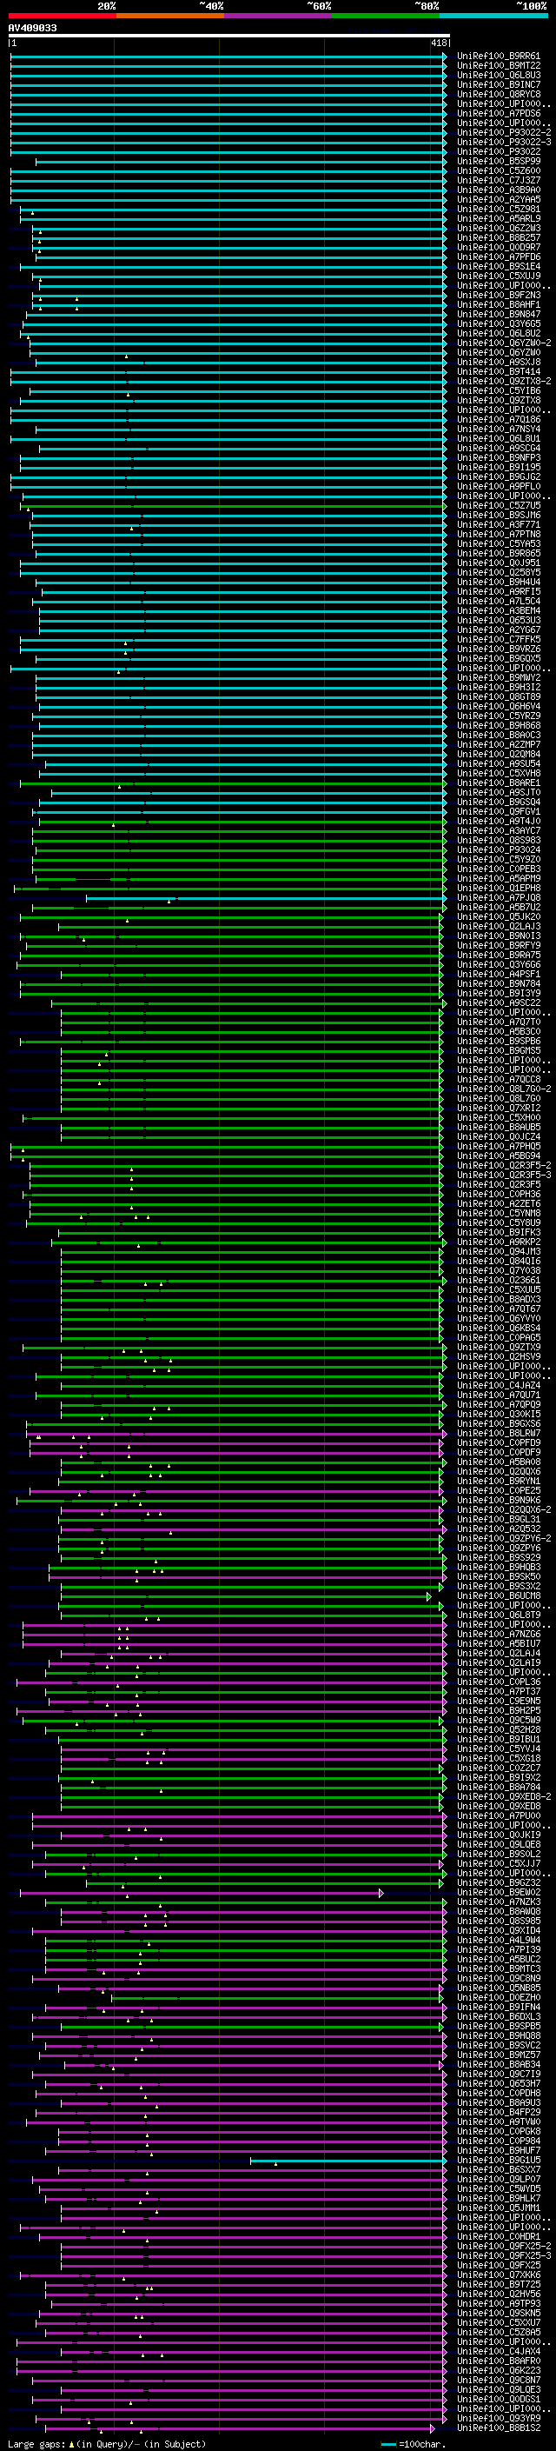The height and width of the screenshot is (2451, 556).
Task: Click the UniRef100_A5BUC2 label
Action: (499, 1959)
